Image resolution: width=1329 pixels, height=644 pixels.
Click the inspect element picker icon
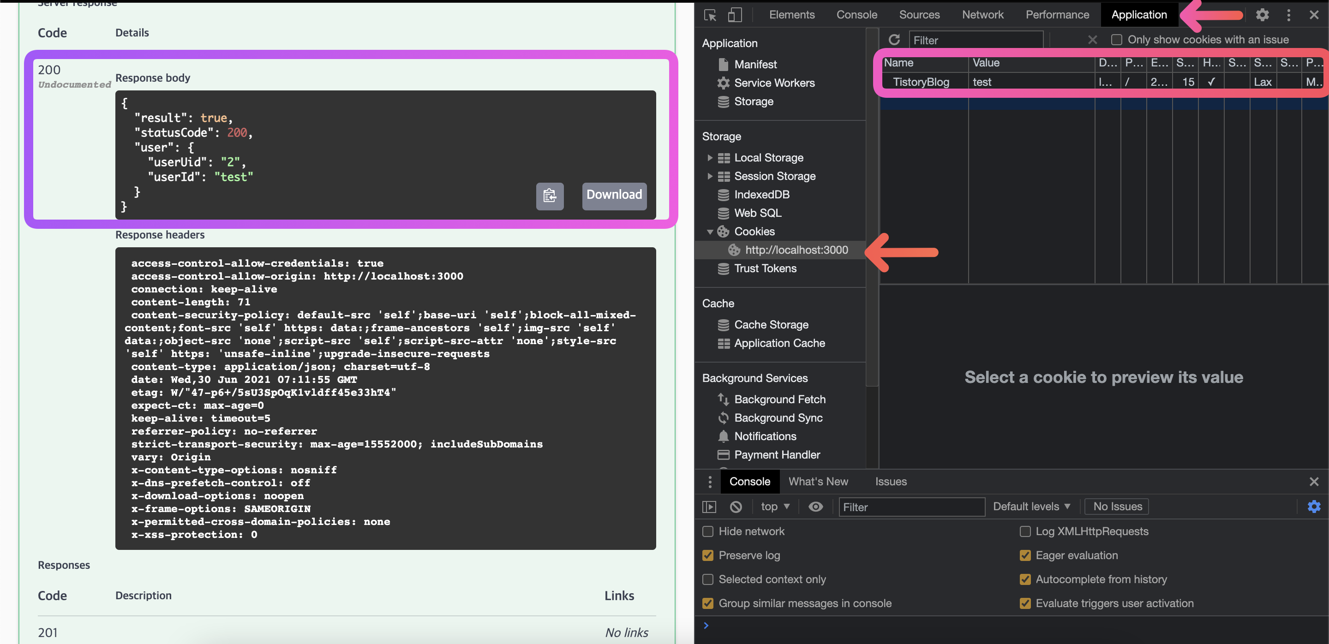click(x=710, y=15)
